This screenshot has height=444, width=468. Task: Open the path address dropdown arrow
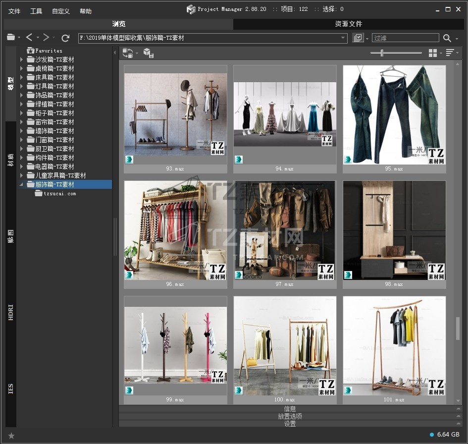pyautogui.click(x=343, y=38)
